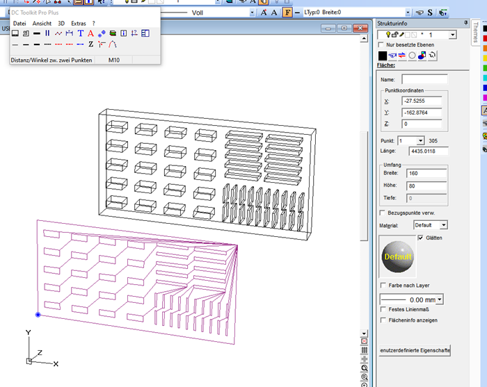487x387 pixels.
Task: Click the blue T text tool icon
Action: click(x=80, y=33)
